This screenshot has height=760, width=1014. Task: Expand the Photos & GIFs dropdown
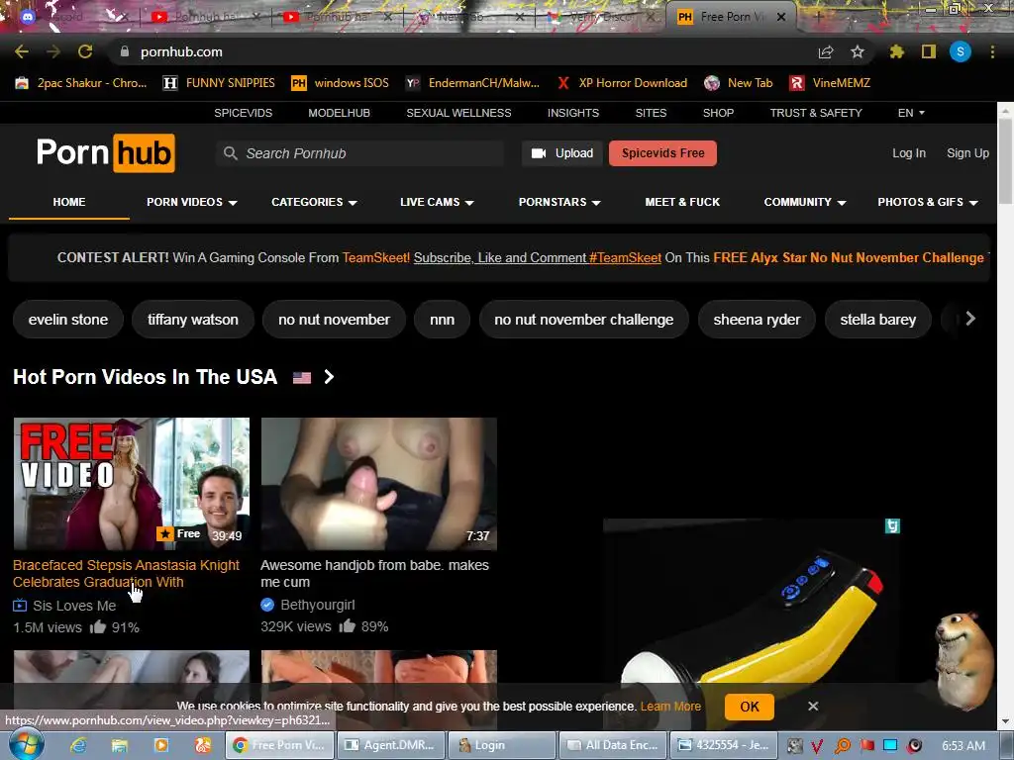click(927, 202)
